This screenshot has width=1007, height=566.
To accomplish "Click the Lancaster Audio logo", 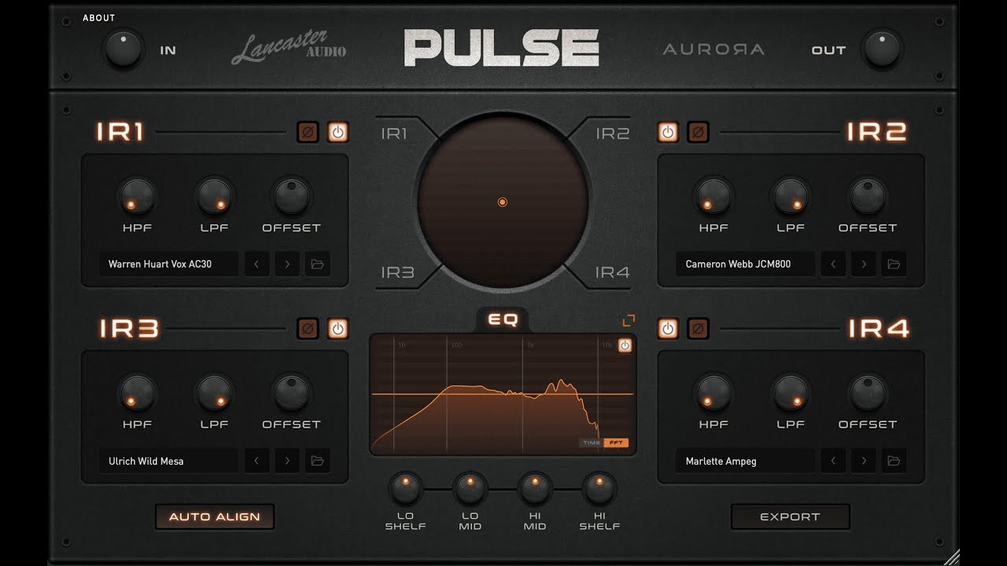I will point(289,47).
